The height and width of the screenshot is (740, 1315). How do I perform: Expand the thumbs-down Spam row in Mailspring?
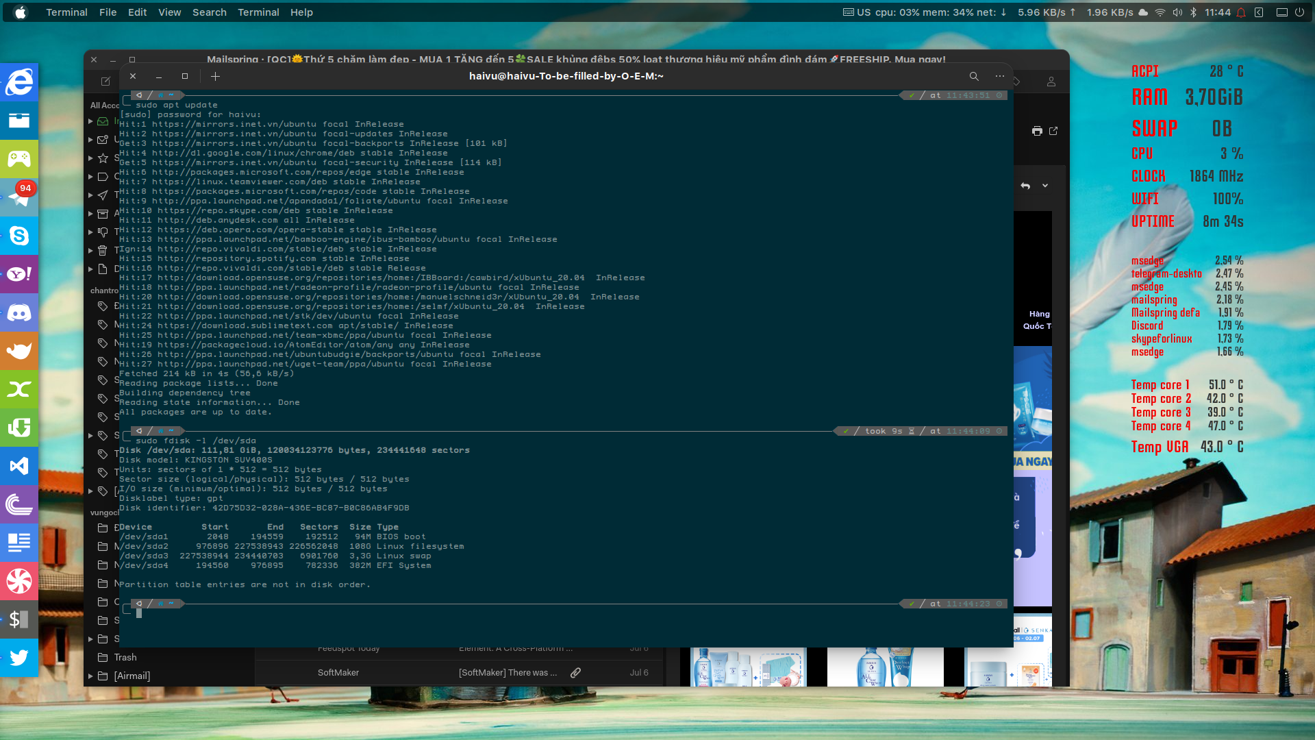point(90,232)
